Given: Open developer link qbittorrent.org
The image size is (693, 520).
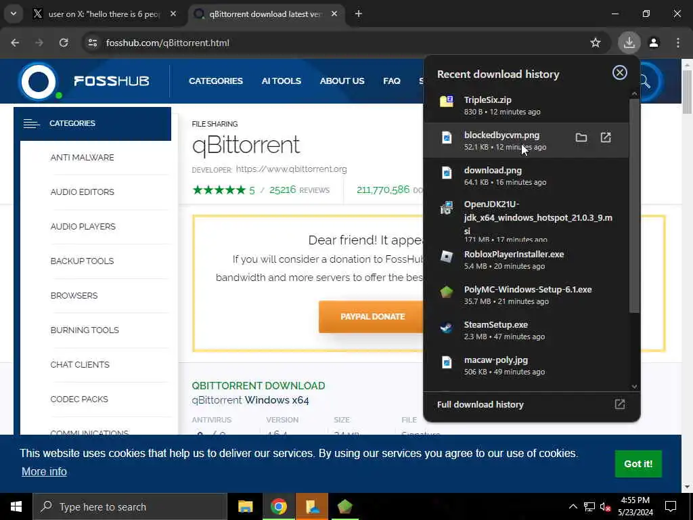Looking at the screenshot, I should [x=291, y=169].
